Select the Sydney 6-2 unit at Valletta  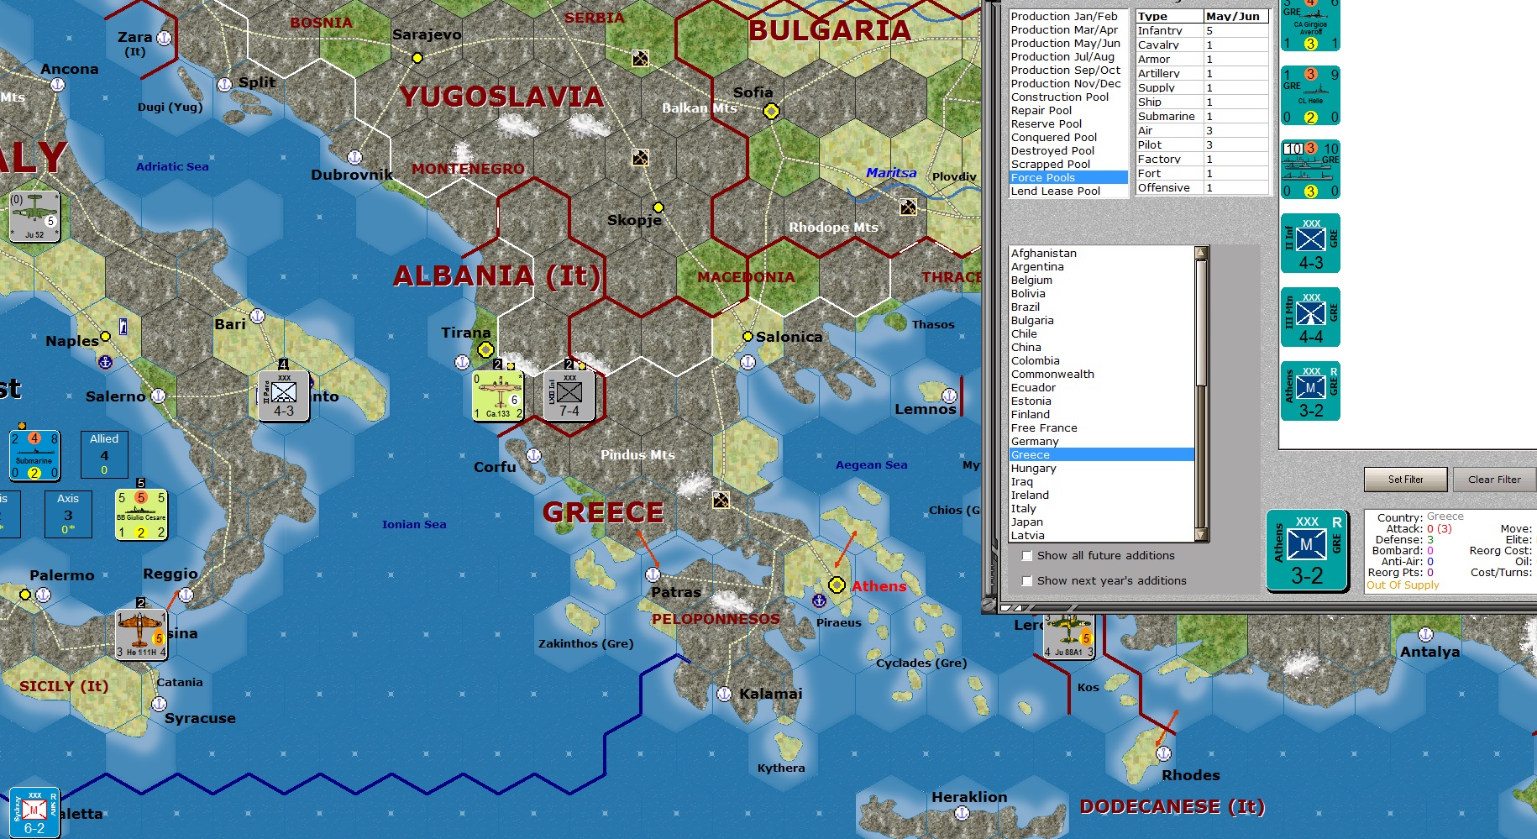pyautogui.click(x=34, y=813)
